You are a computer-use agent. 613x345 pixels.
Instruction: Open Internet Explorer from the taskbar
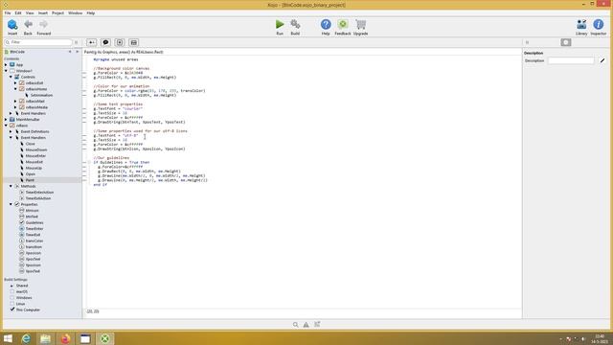tap(26, 338)
